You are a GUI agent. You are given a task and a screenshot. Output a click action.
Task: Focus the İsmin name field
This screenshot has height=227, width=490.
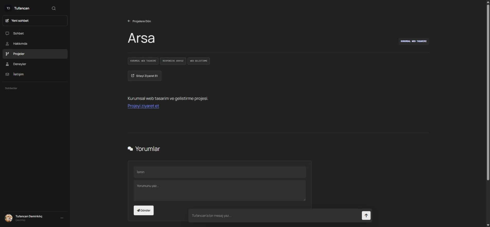[220, 172]
